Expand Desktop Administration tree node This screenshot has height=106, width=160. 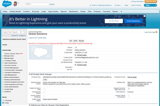3,80
